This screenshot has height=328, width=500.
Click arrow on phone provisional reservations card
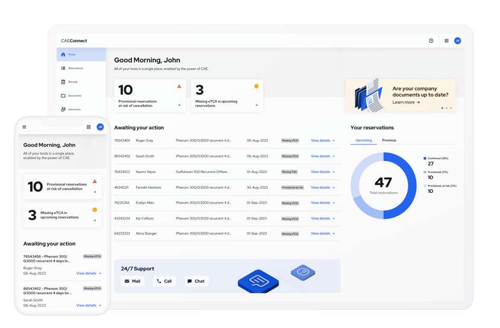(95, 192)
